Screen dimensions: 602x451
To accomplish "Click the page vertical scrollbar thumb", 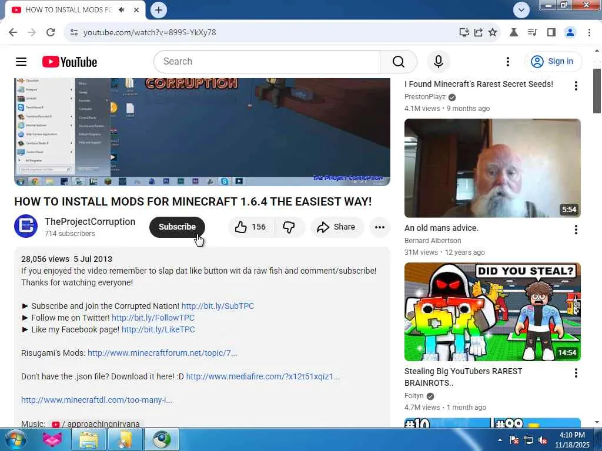I will point(597,91).
